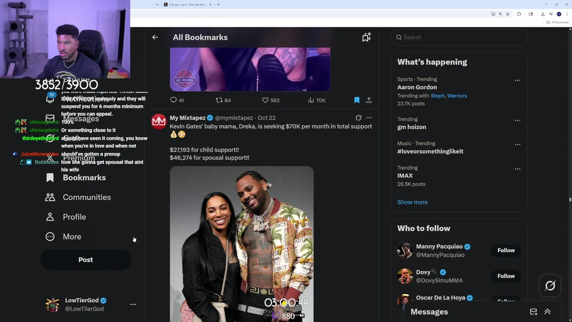Follow Manny Pacquiao

pyautogui.click(x=506, y=250)
